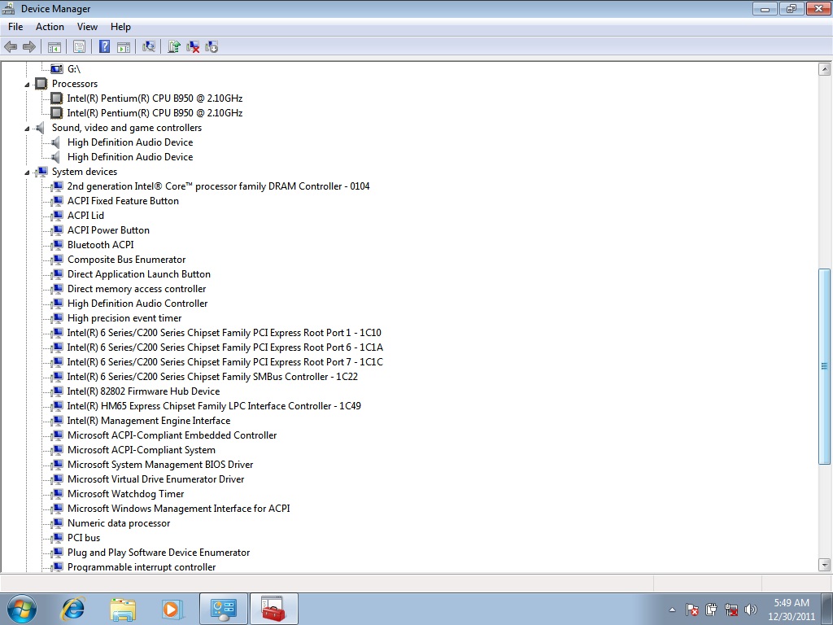
Task: Open the View menu
Action: [x=87, y=27]
